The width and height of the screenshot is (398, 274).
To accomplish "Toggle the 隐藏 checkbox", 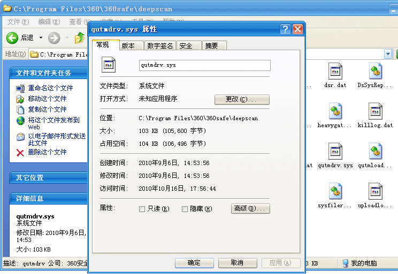I will tap(185, 209).
